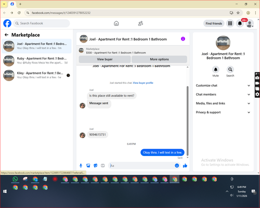Click the View buyer button
The height and width of the screenshot is (208, 260).
105,59
